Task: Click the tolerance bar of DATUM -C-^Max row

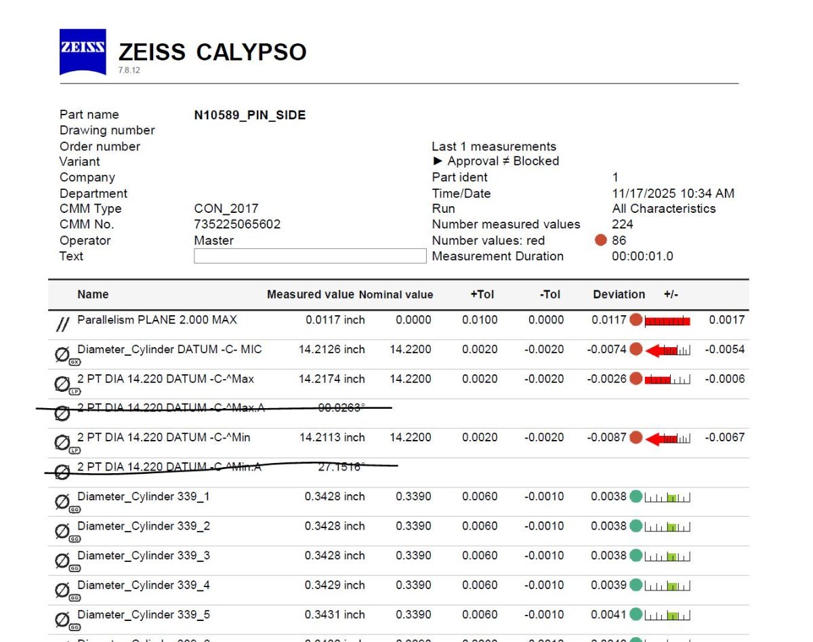Action: (x=667, y=380)
